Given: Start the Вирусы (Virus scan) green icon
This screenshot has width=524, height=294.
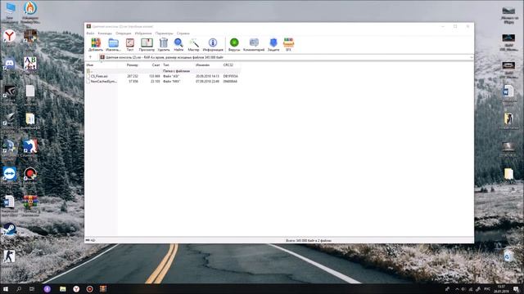Looking at the screenshot, I should (x=234, y=44).
